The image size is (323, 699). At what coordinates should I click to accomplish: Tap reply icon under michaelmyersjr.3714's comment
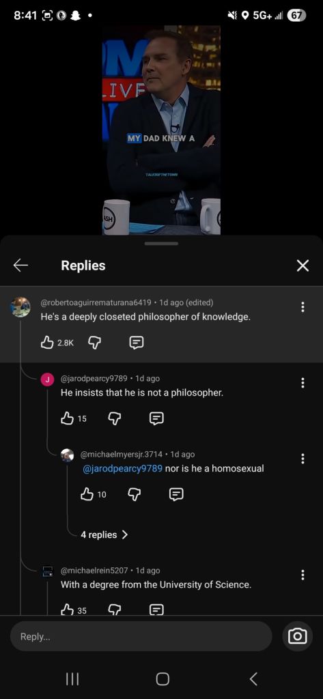pos(176,494)
